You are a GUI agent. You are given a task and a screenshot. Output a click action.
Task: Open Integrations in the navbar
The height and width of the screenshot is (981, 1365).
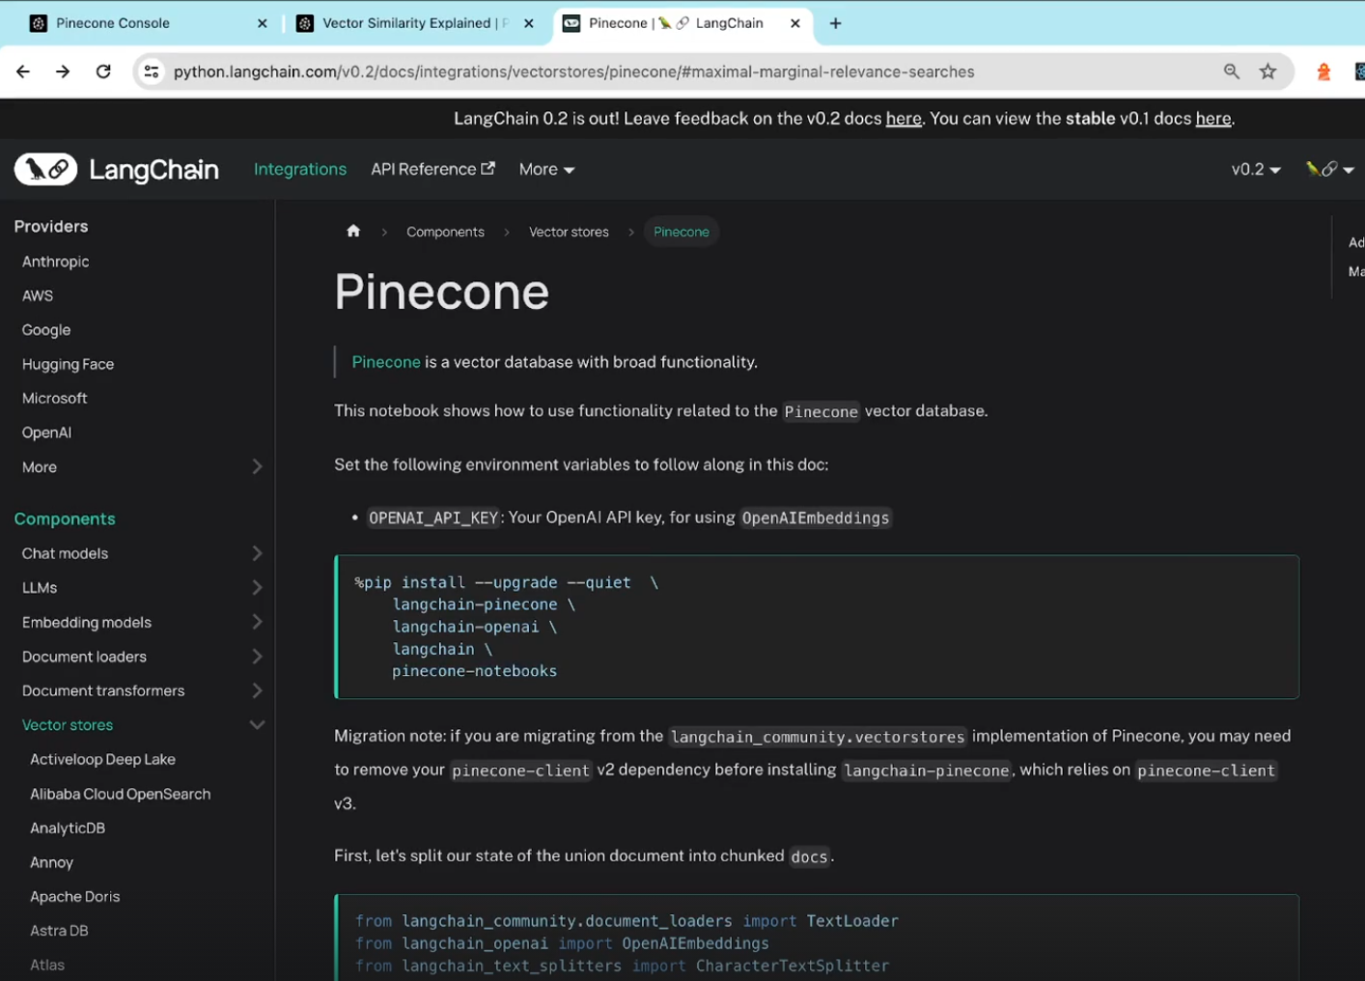300,169
